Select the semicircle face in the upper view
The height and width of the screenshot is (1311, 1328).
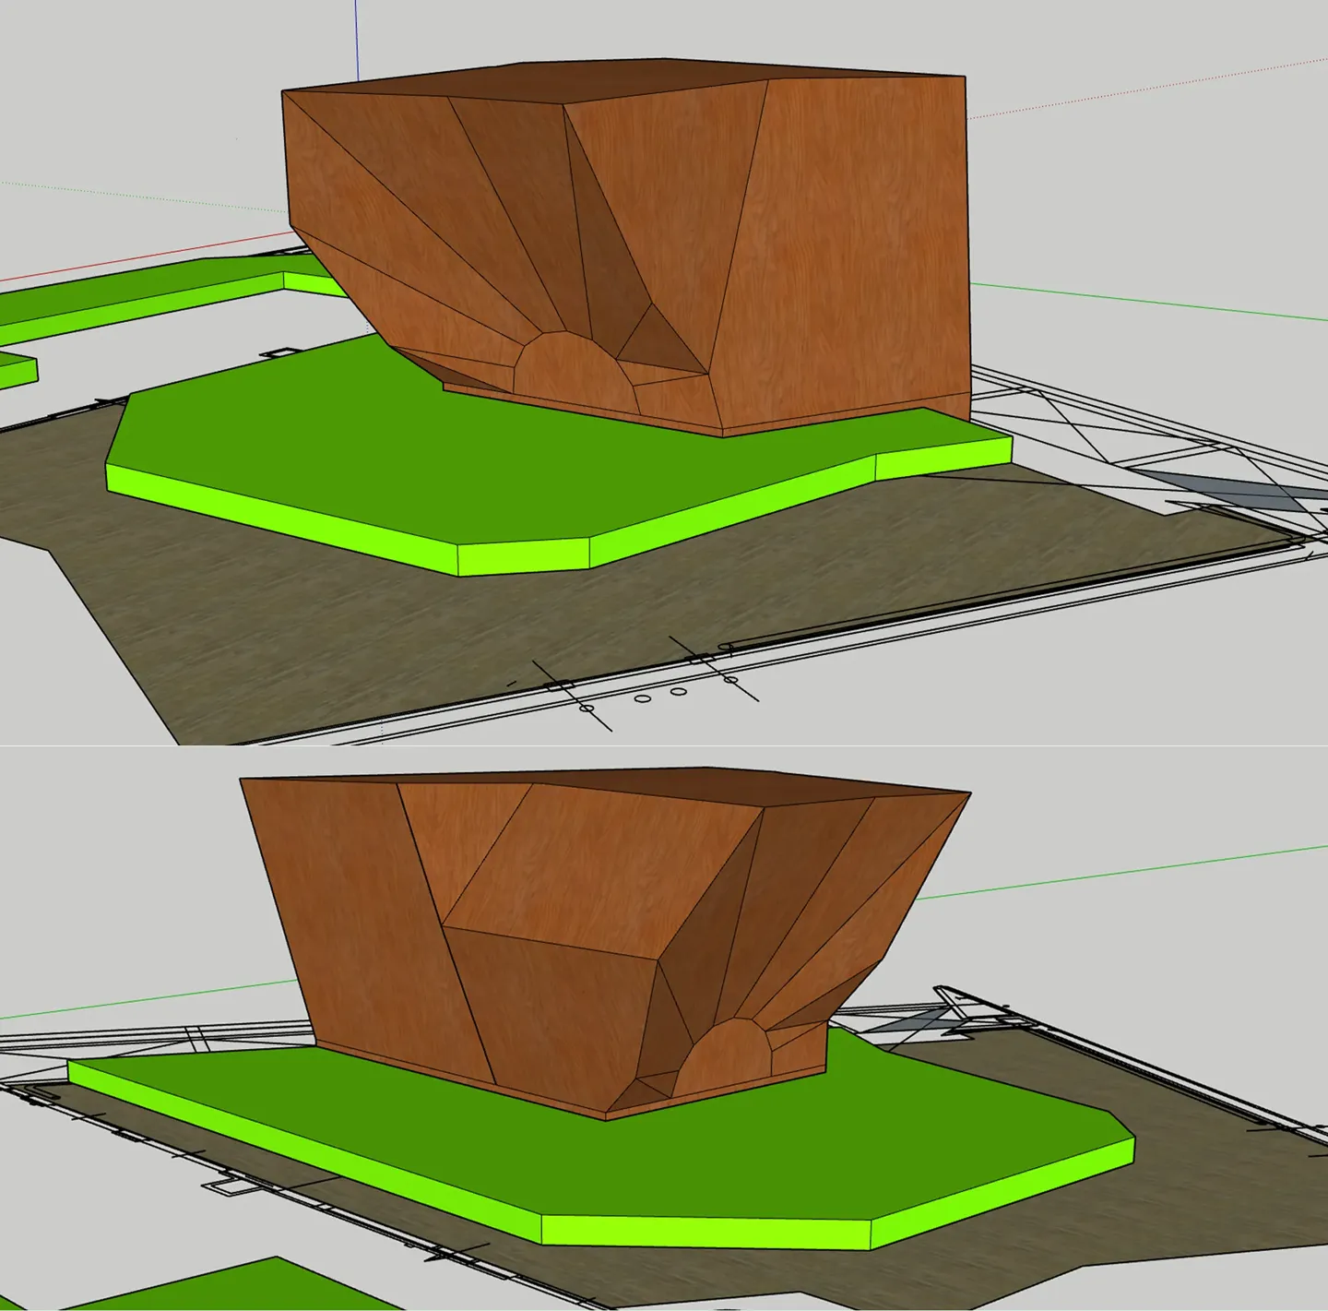click(574, 371)
